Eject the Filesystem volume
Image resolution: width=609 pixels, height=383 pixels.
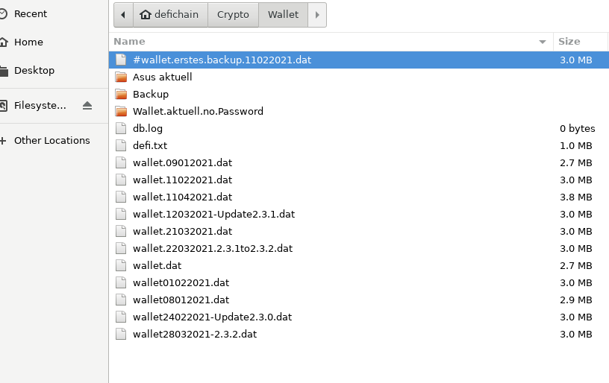87,106
